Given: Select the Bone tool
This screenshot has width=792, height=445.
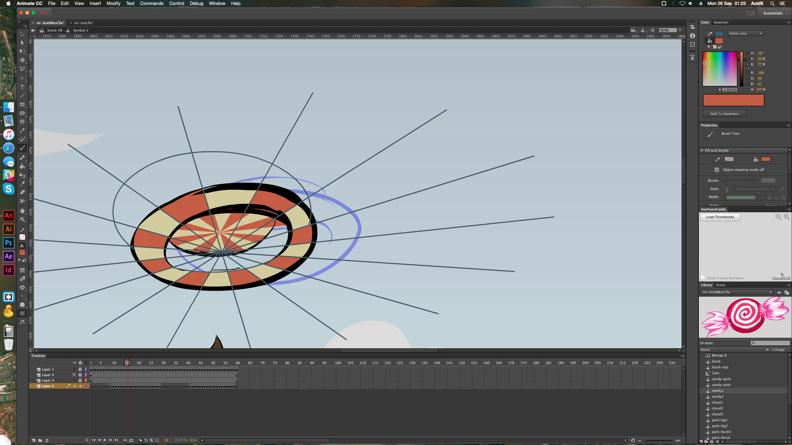Looking at the screenshot, I should pos(22,158).
